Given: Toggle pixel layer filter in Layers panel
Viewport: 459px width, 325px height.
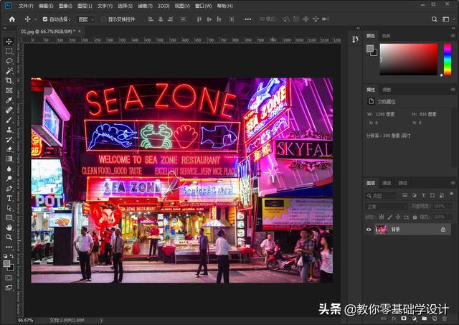Looking at the screenshot, I should (404, 195).
